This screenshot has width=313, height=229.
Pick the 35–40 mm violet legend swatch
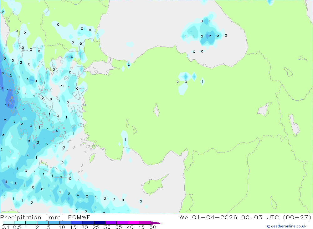pos(122,223)
